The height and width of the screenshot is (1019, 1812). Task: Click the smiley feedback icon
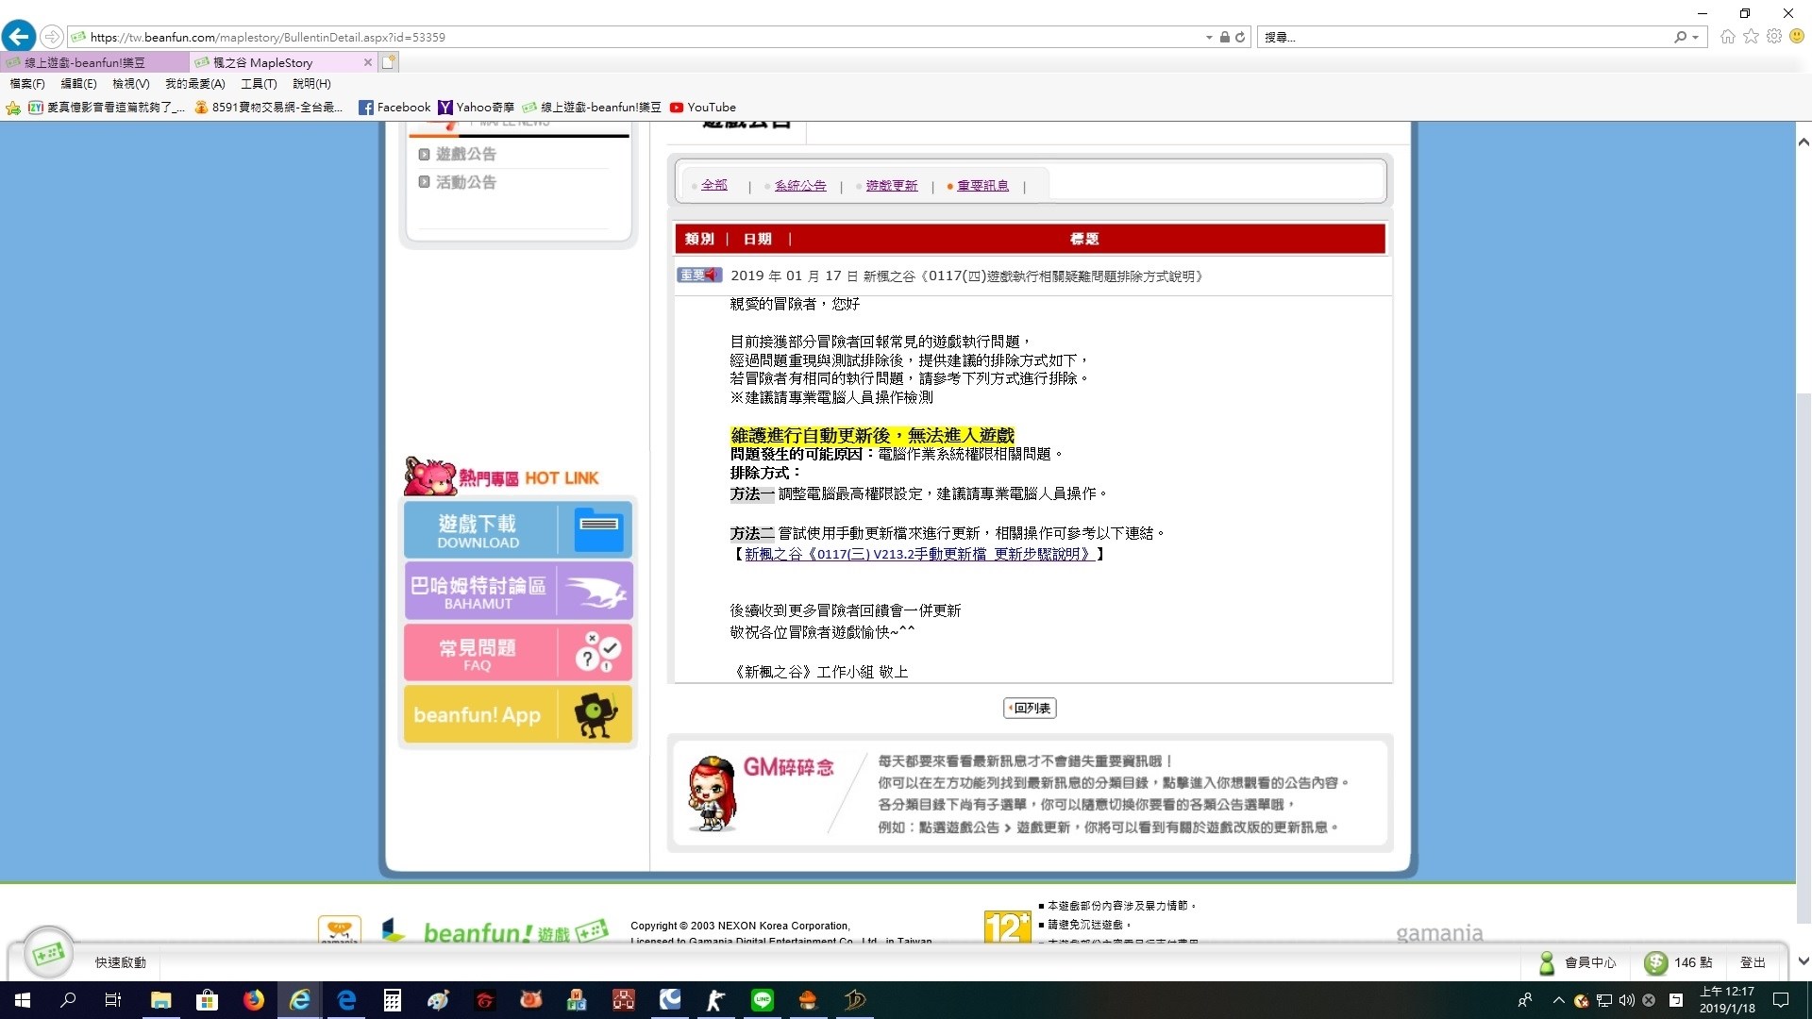(x=1797, y=36)
